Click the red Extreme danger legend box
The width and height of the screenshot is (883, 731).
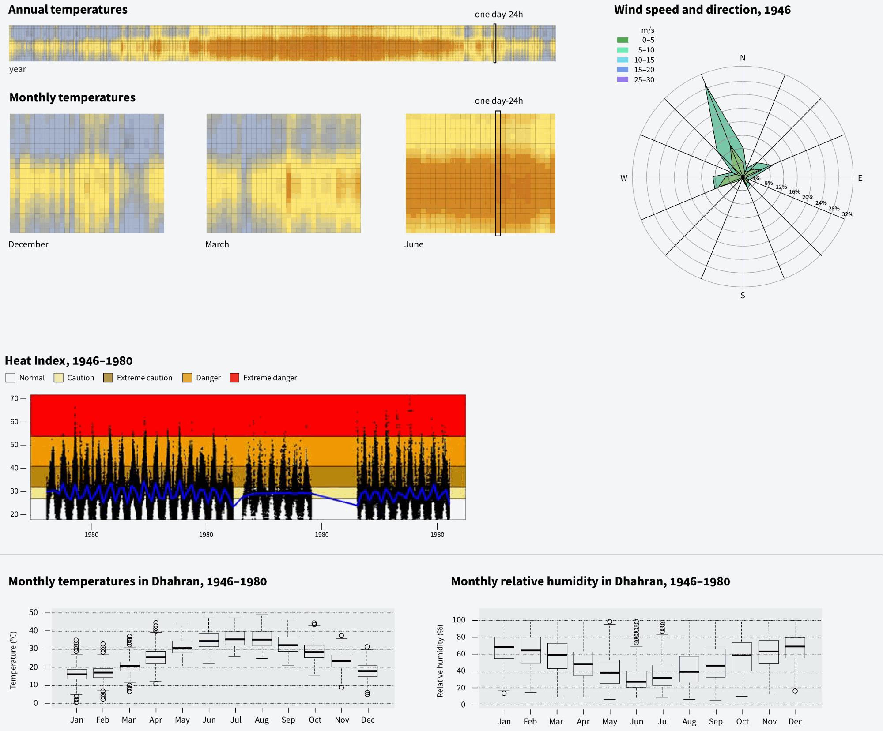234,378
